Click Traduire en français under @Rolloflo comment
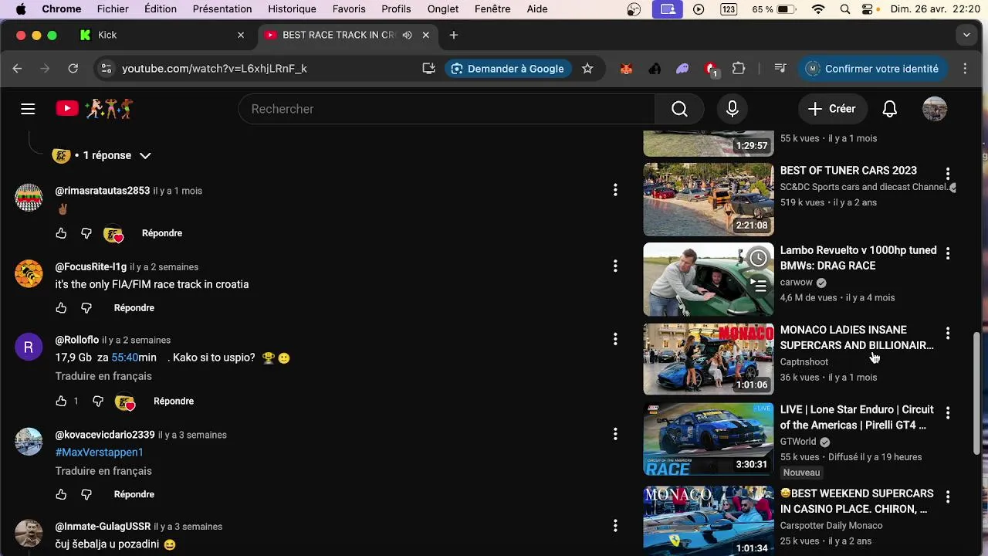 [103, 376]
